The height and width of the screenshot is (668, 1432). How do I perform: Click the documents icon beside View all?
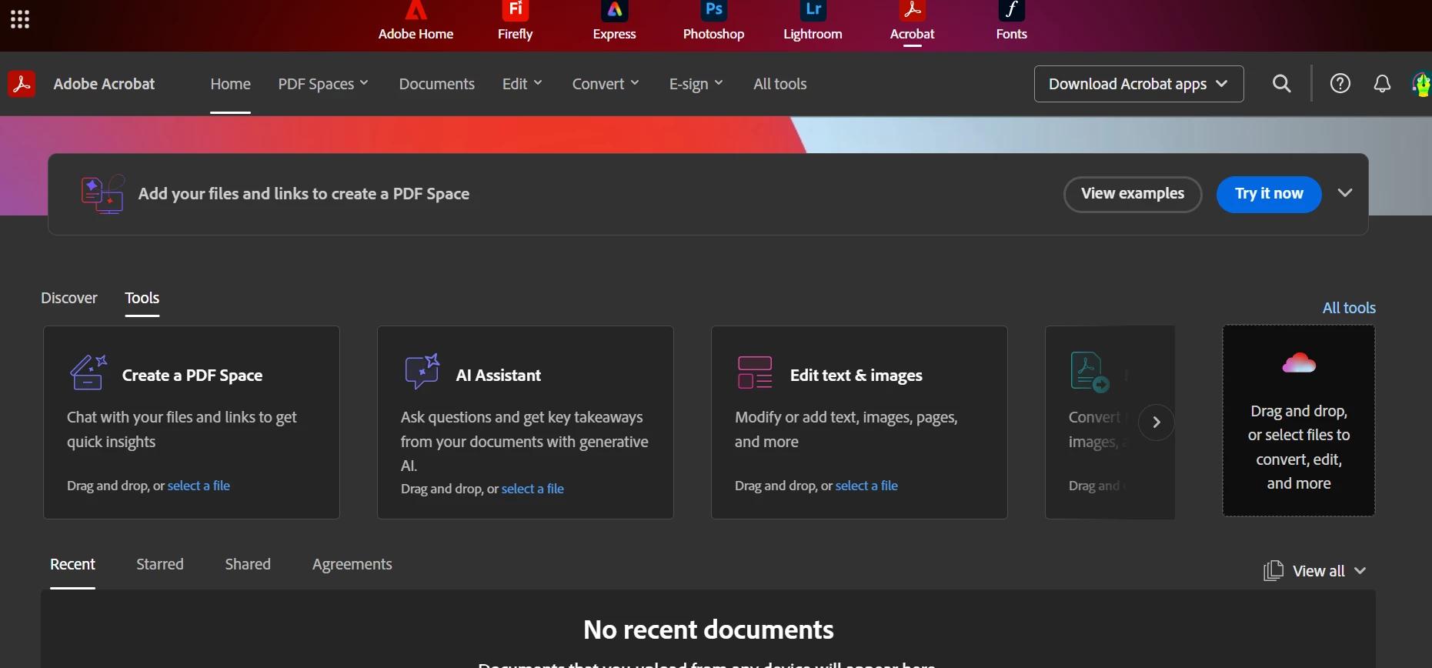tap(1273, 570)
